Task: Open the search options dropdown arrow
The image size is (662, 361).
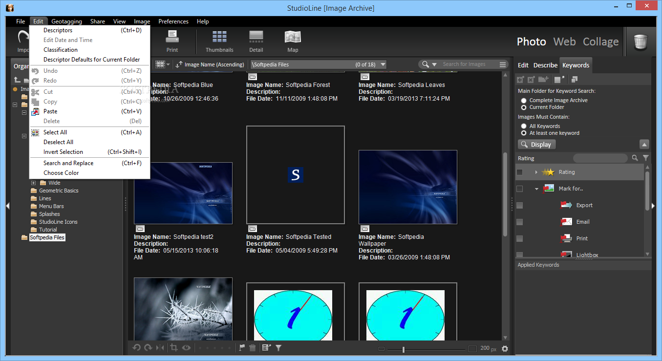Action: [x=434, y=64]
